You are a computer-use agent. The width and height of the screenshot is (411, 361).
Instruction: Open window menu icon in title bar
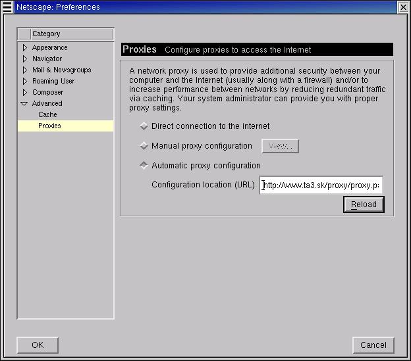click(7, 7)
